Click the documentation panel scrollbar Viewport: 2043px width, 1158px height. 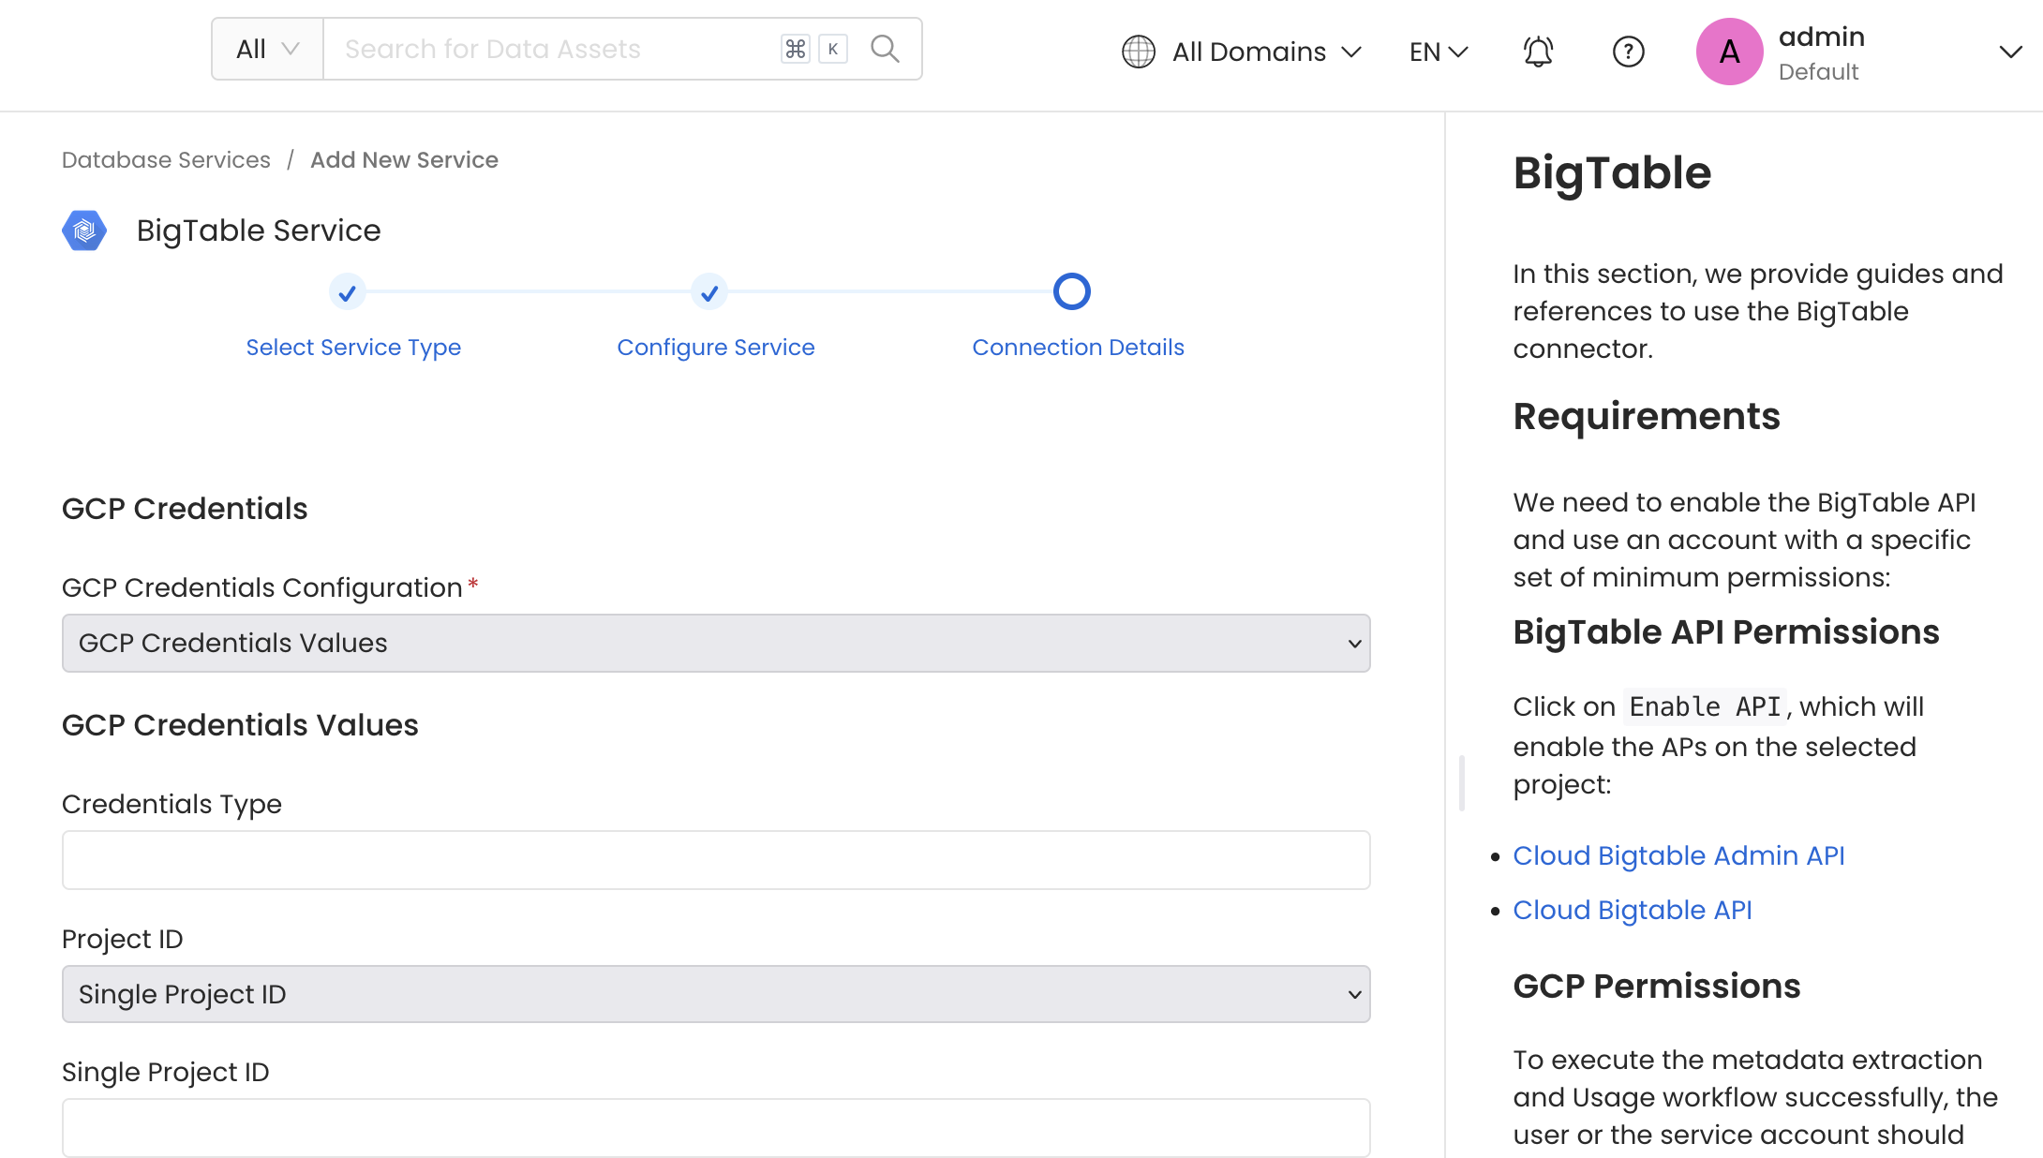coord(1462,783)
